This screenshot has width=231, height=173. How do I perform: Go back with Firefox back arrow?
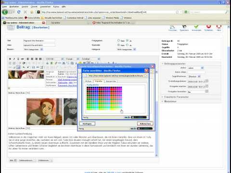pos(5,12)
